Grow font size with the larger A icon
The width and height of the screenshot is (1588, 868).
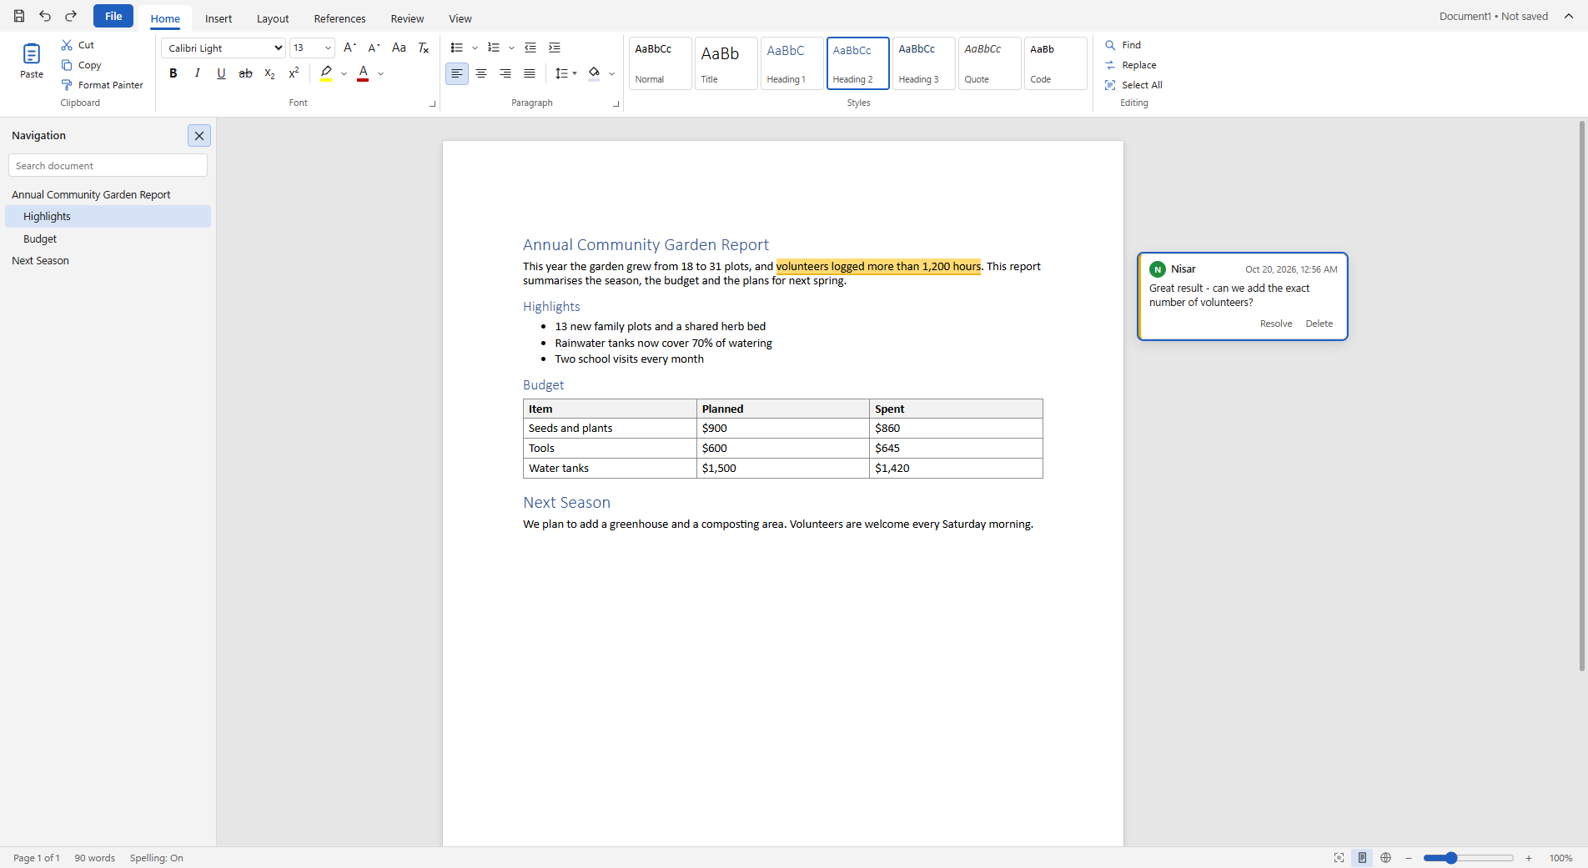[x=349, y=48]
